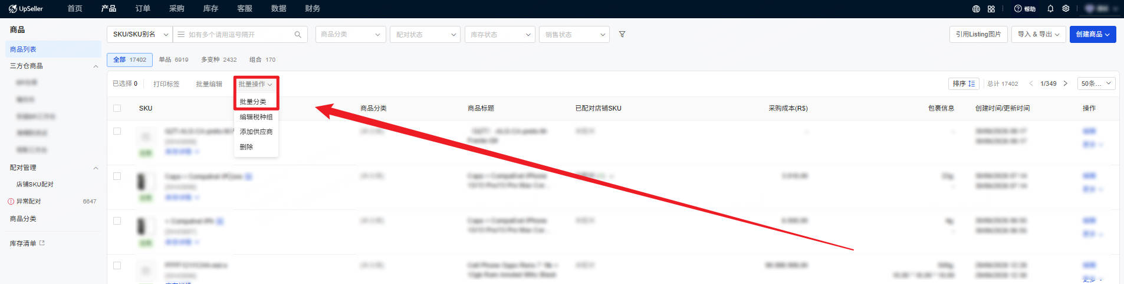The width and height of the screenshot is (1124, 284).
Task: Click the search magnifier icon
Action: click(x=298, y=35)
